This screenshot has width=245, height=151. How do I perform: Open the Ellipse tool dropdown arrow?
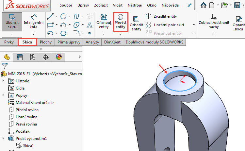83,25
